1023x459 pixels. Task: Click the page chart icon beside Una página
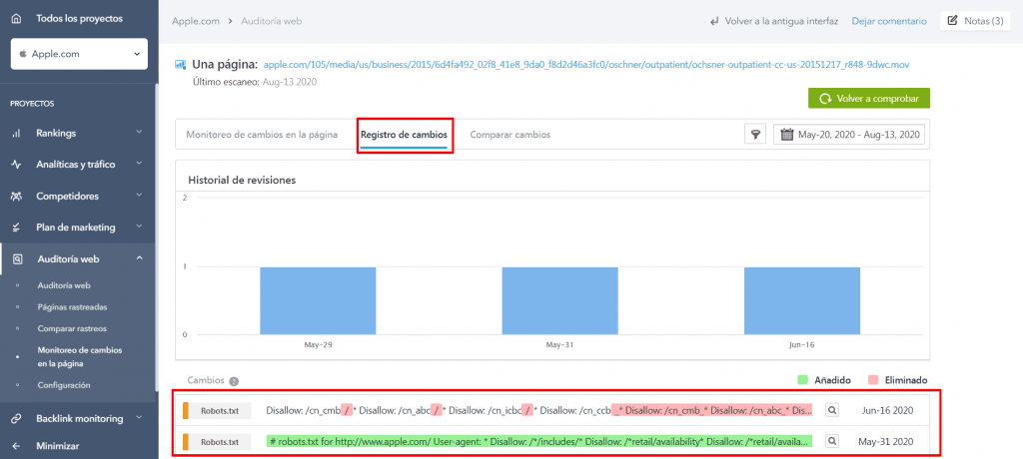click(x=180, y=65)
